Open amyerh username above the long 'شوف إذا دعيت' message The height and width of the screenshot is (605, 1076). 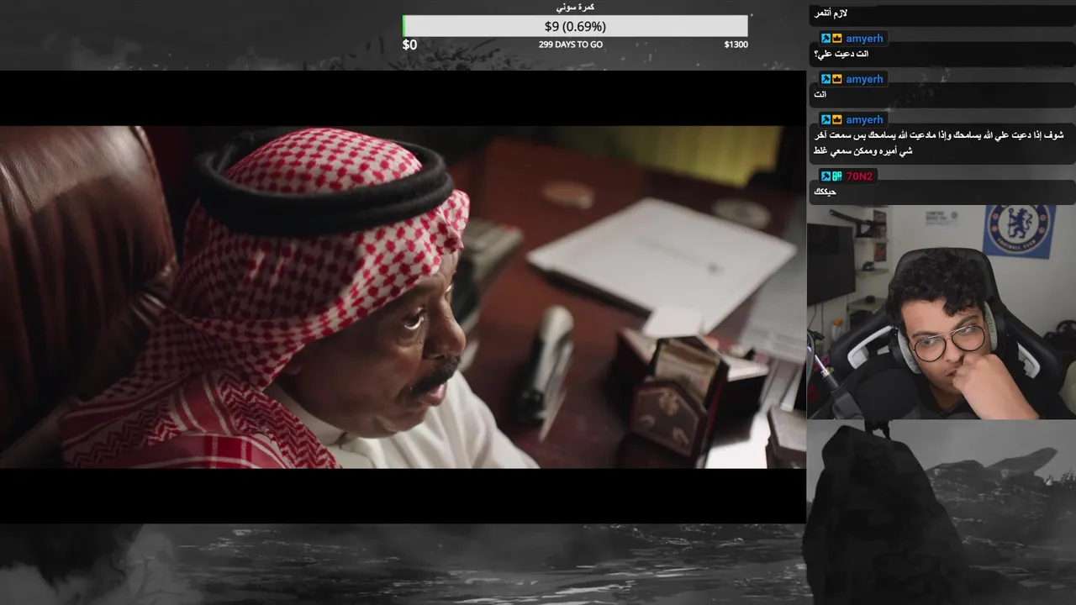point(864,120)
